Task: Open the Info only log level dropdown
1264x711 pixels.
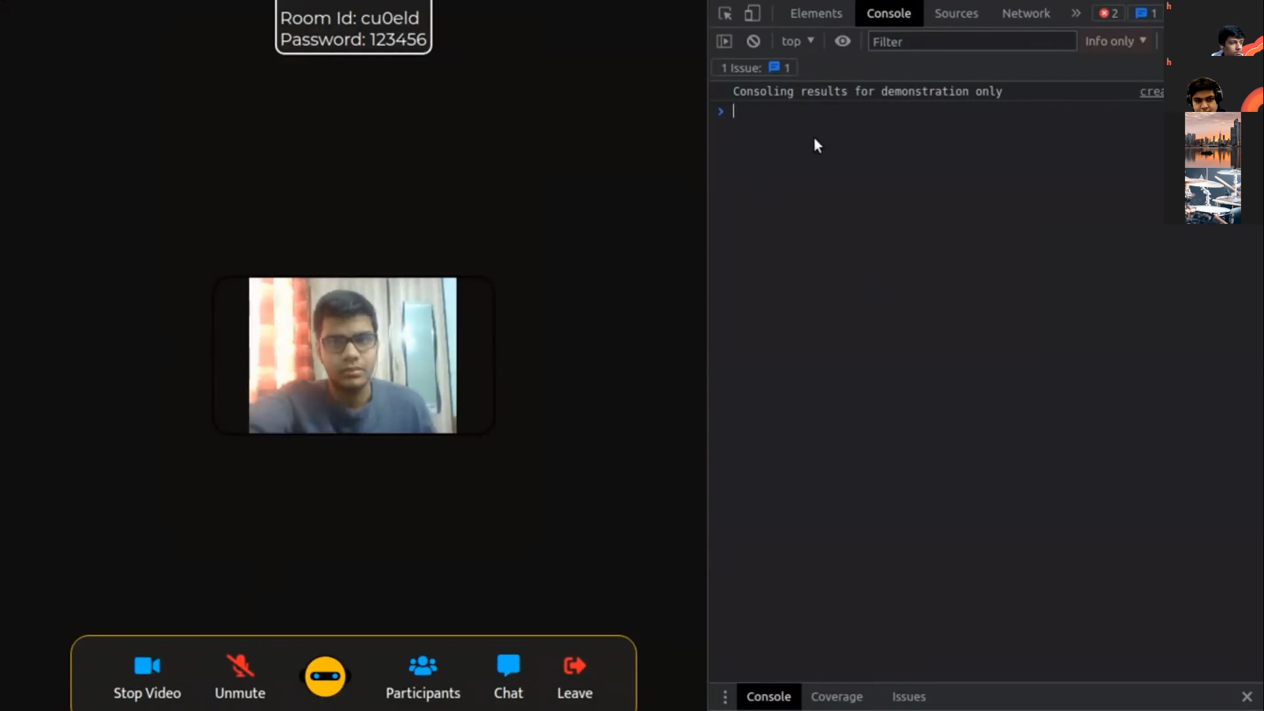Action: pyautogui.click(x=1116, y=41)
